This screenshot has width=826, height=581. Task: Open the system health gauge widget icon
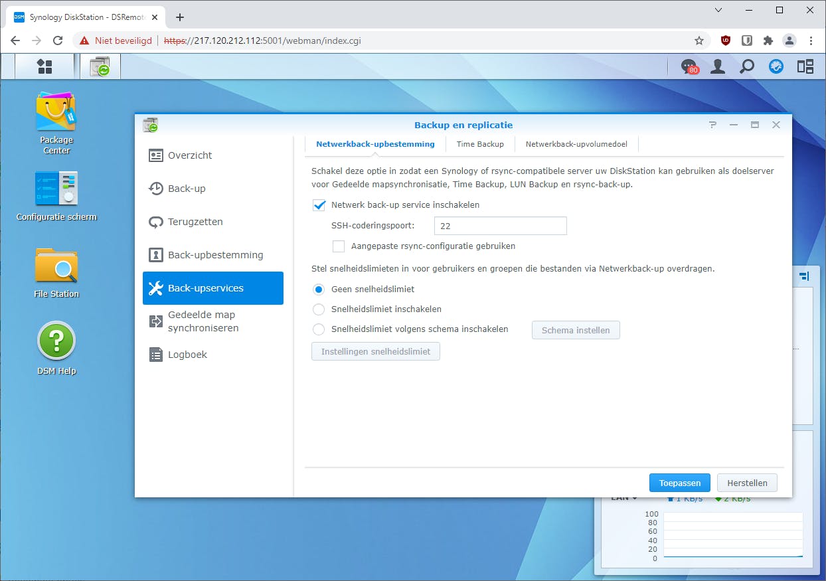pyautogui.click(x=776, y=66)
